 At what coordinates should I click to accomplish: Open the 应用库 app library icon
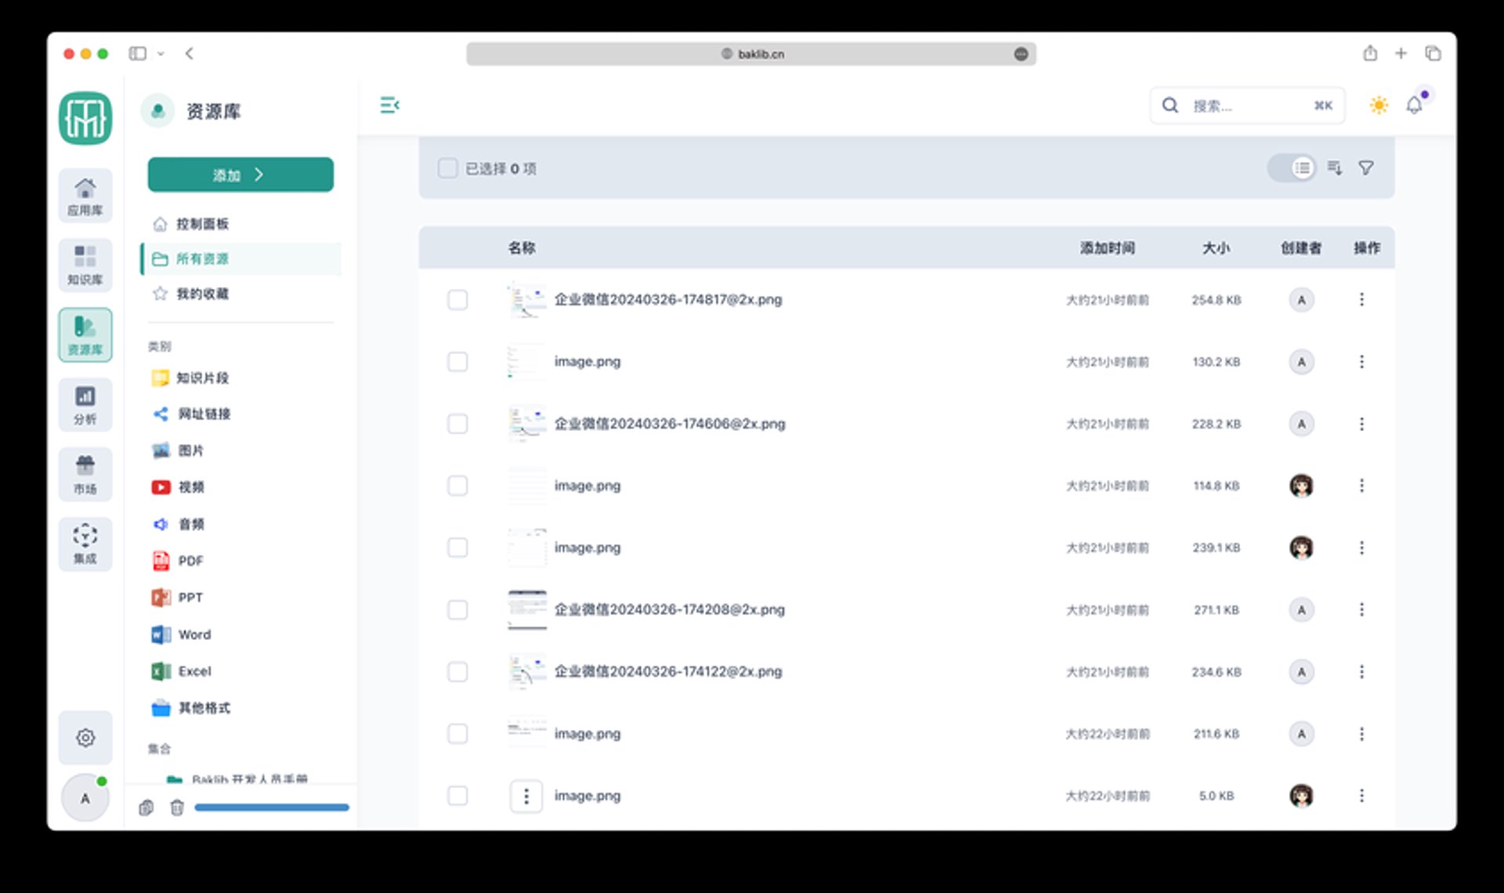tap(85, 196)
